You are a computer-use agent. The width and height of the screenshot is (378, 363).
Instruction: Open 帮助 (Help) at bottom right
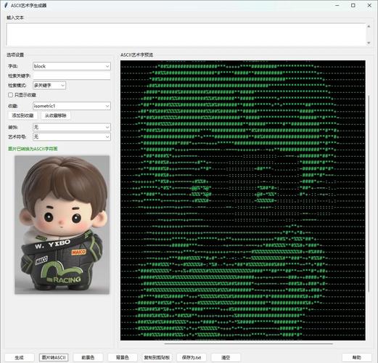point(357,357)
